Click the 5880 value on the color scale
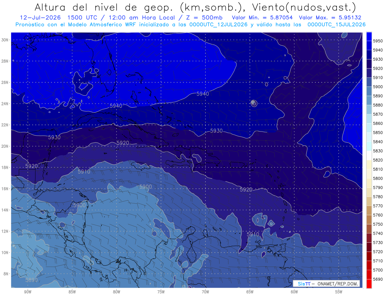Screen dimensions: 384x296 pyautogui.click(x=378, y=105)
